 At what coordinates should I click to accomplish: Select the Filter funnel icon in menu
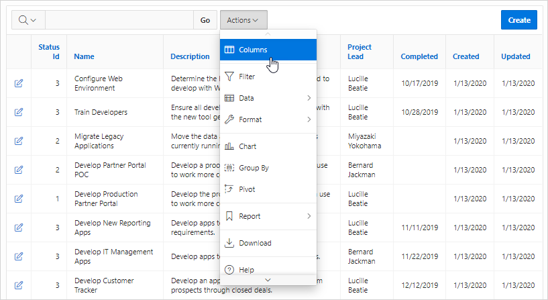coord(229,77)
